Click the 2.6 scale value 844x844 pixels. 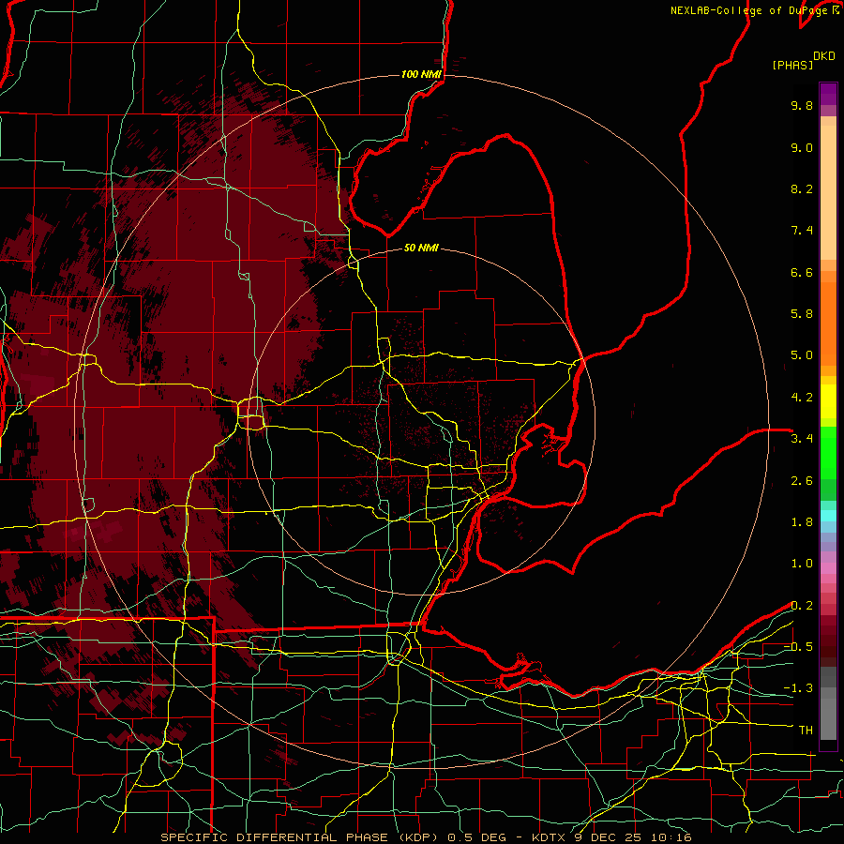(802, 481)
